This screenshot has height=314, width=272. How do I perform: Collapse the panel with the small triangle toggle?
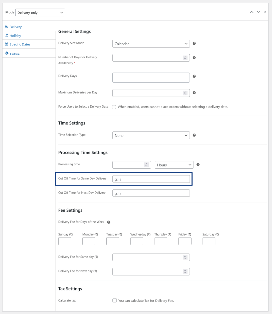pos(265,12)
